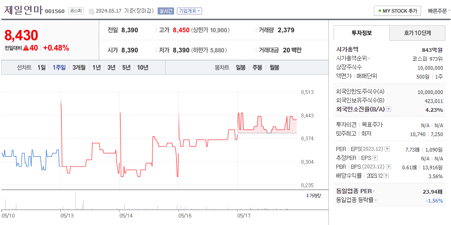Viewport: 451px width, 225px height.
Task: Click the 거래대금 20 백만 value
Action: click(292, 50)
